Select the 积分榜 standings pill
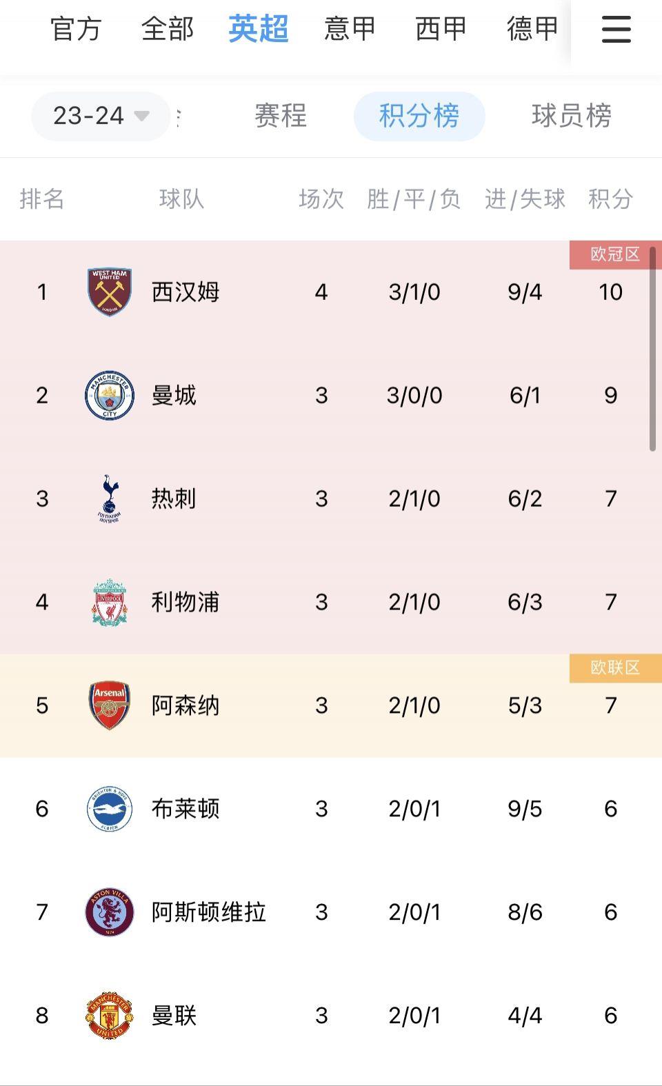Screen dimensions: 662x1086 pyautogui.click(x=419, y=116)
